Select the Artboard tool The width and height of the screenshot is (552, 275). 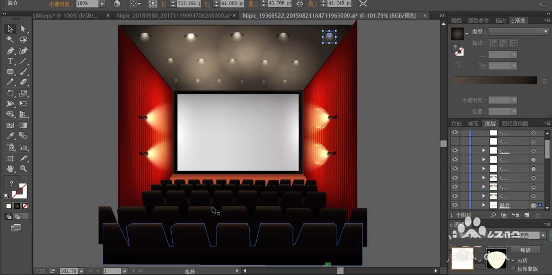pyautogui.click(x=10, y=158)
